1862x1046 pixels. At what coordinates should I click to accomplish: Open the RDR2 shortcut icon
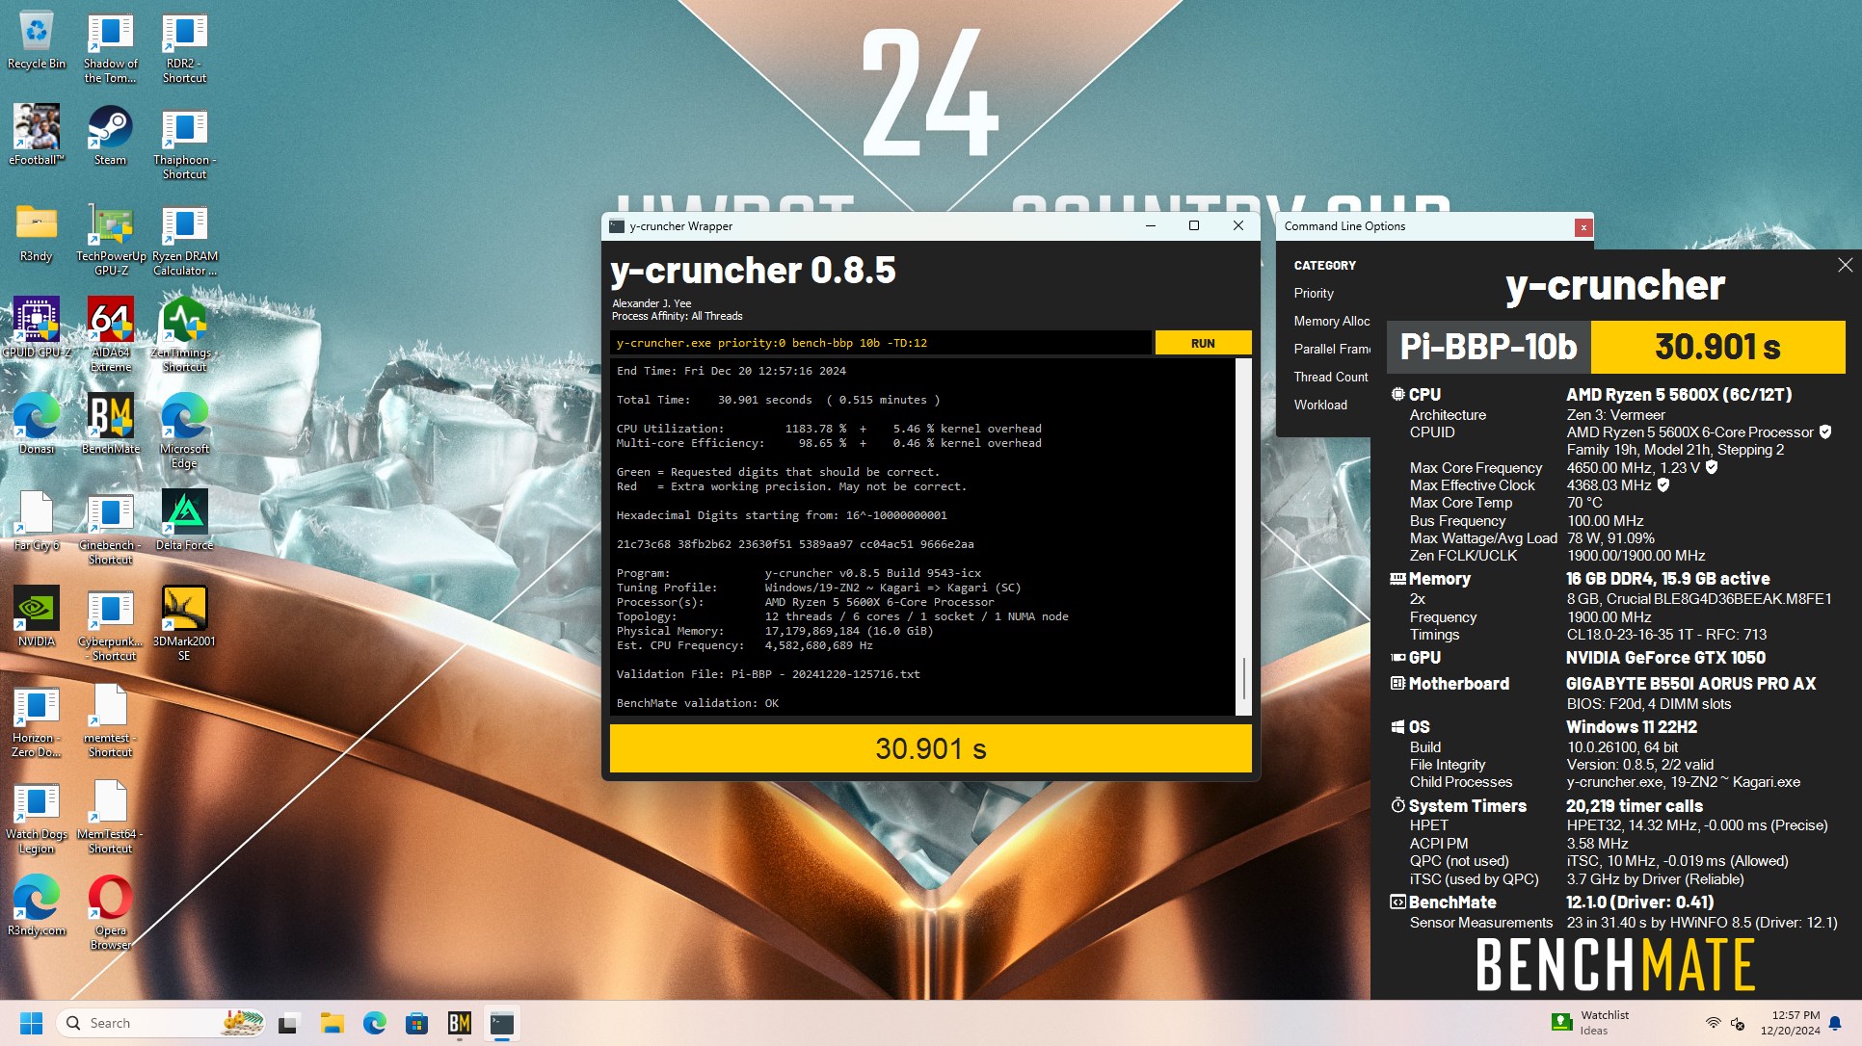[x=184, y=47]
